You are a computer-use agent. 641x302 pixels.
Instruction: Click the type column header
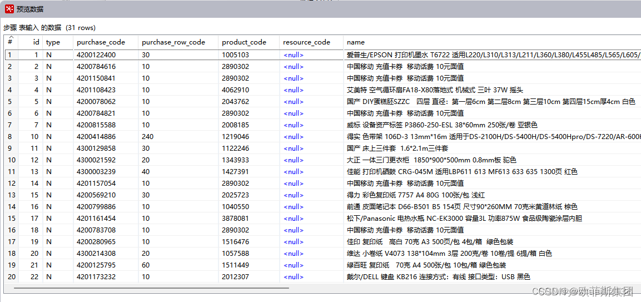tap(58, 42)
